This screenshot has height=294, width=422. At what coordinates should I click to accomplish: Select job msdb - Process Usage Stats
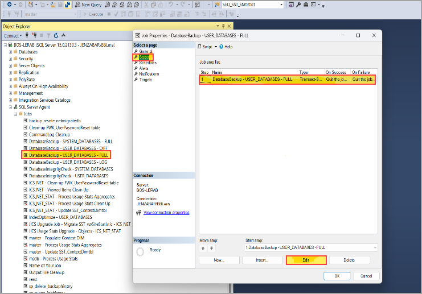pos(54,259)
